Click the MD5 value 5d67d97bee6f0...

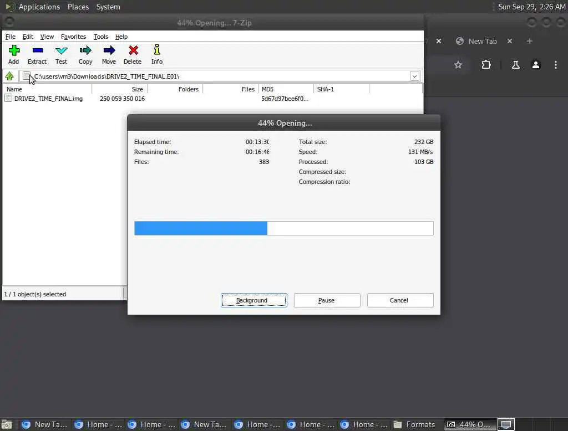point(285,99)
